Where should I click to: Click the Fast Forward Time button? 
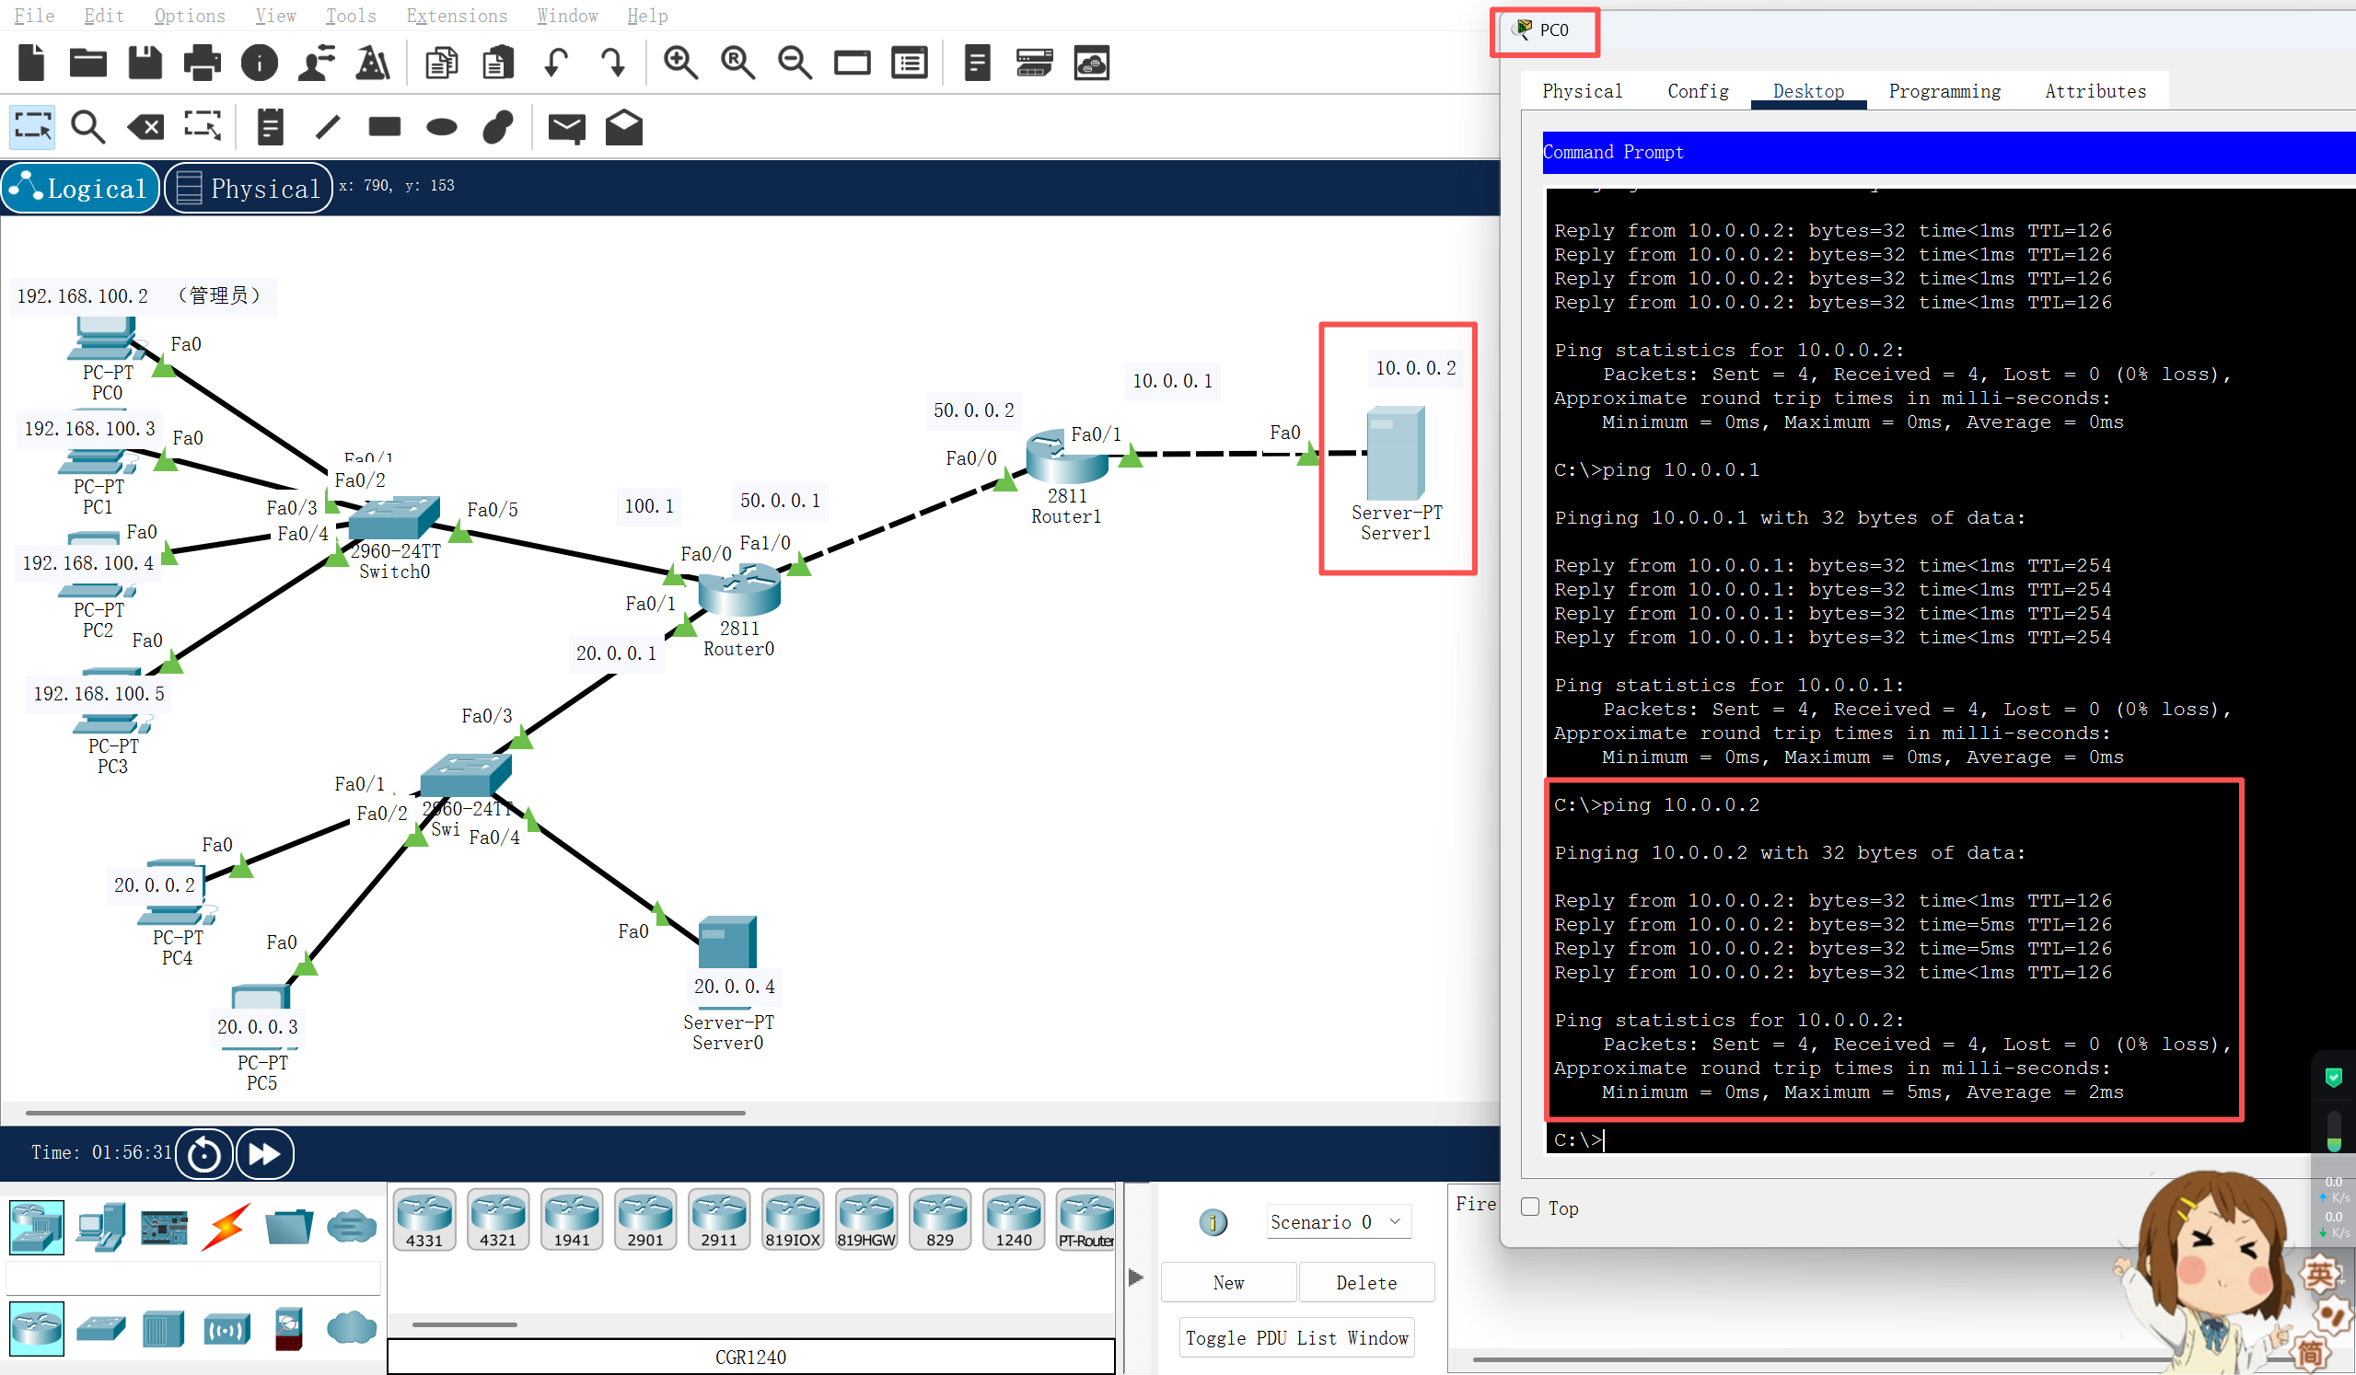264,1153
